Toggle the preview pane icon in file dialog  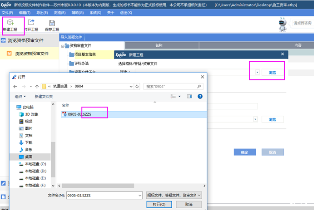click(189, 96)
